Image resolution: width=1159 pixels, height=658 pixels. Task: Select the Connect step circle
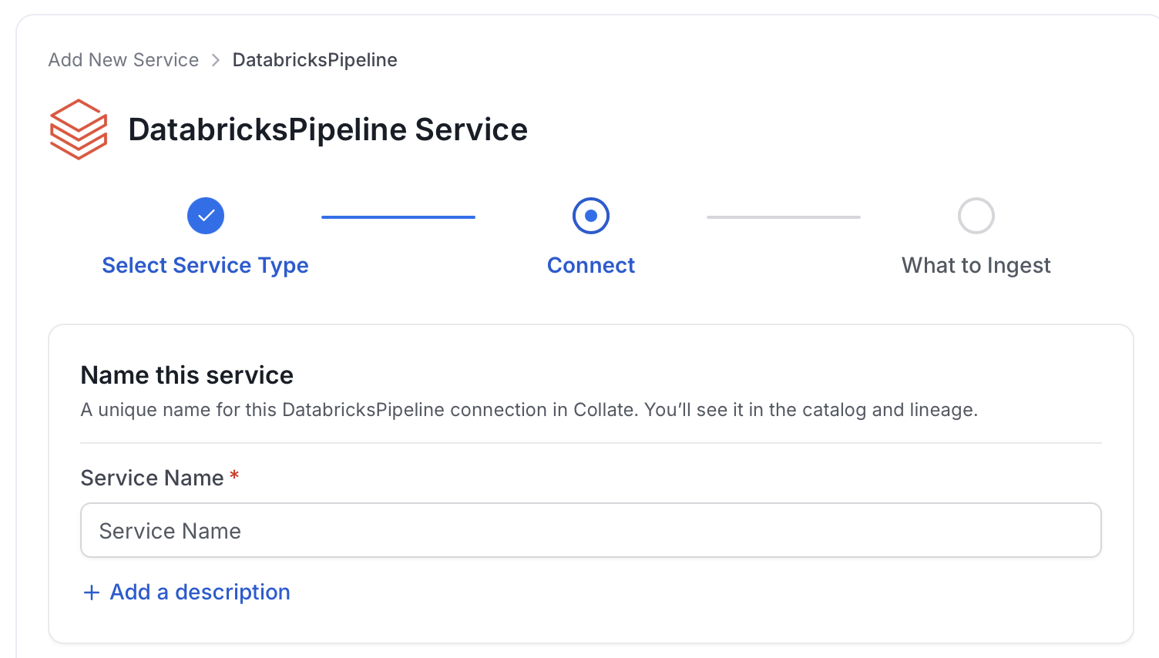591,216
